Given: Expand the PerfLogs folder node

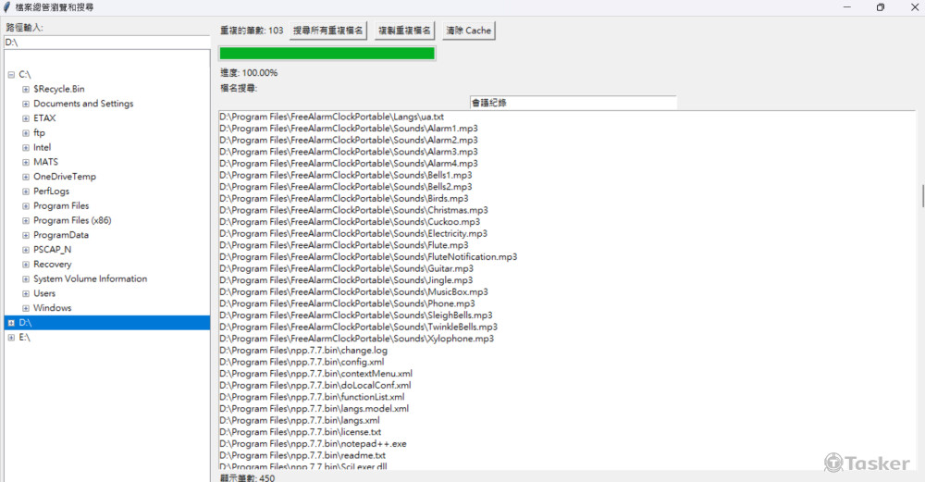Looking at the screenshot, I should 25,192.
